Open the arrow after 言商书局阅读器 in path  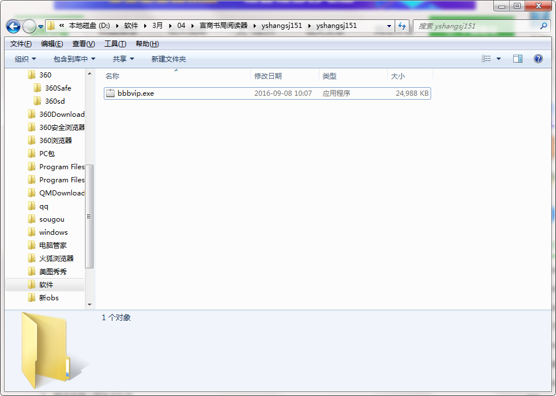pos(254,26)
